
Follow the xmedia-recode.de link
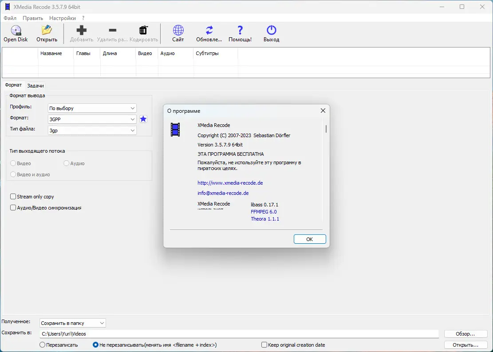[x=230, y=182]
